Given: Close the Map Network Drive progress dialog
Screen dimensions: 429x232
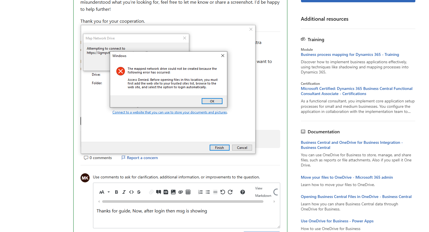Looking at the screenshot, I should [185, 38].
